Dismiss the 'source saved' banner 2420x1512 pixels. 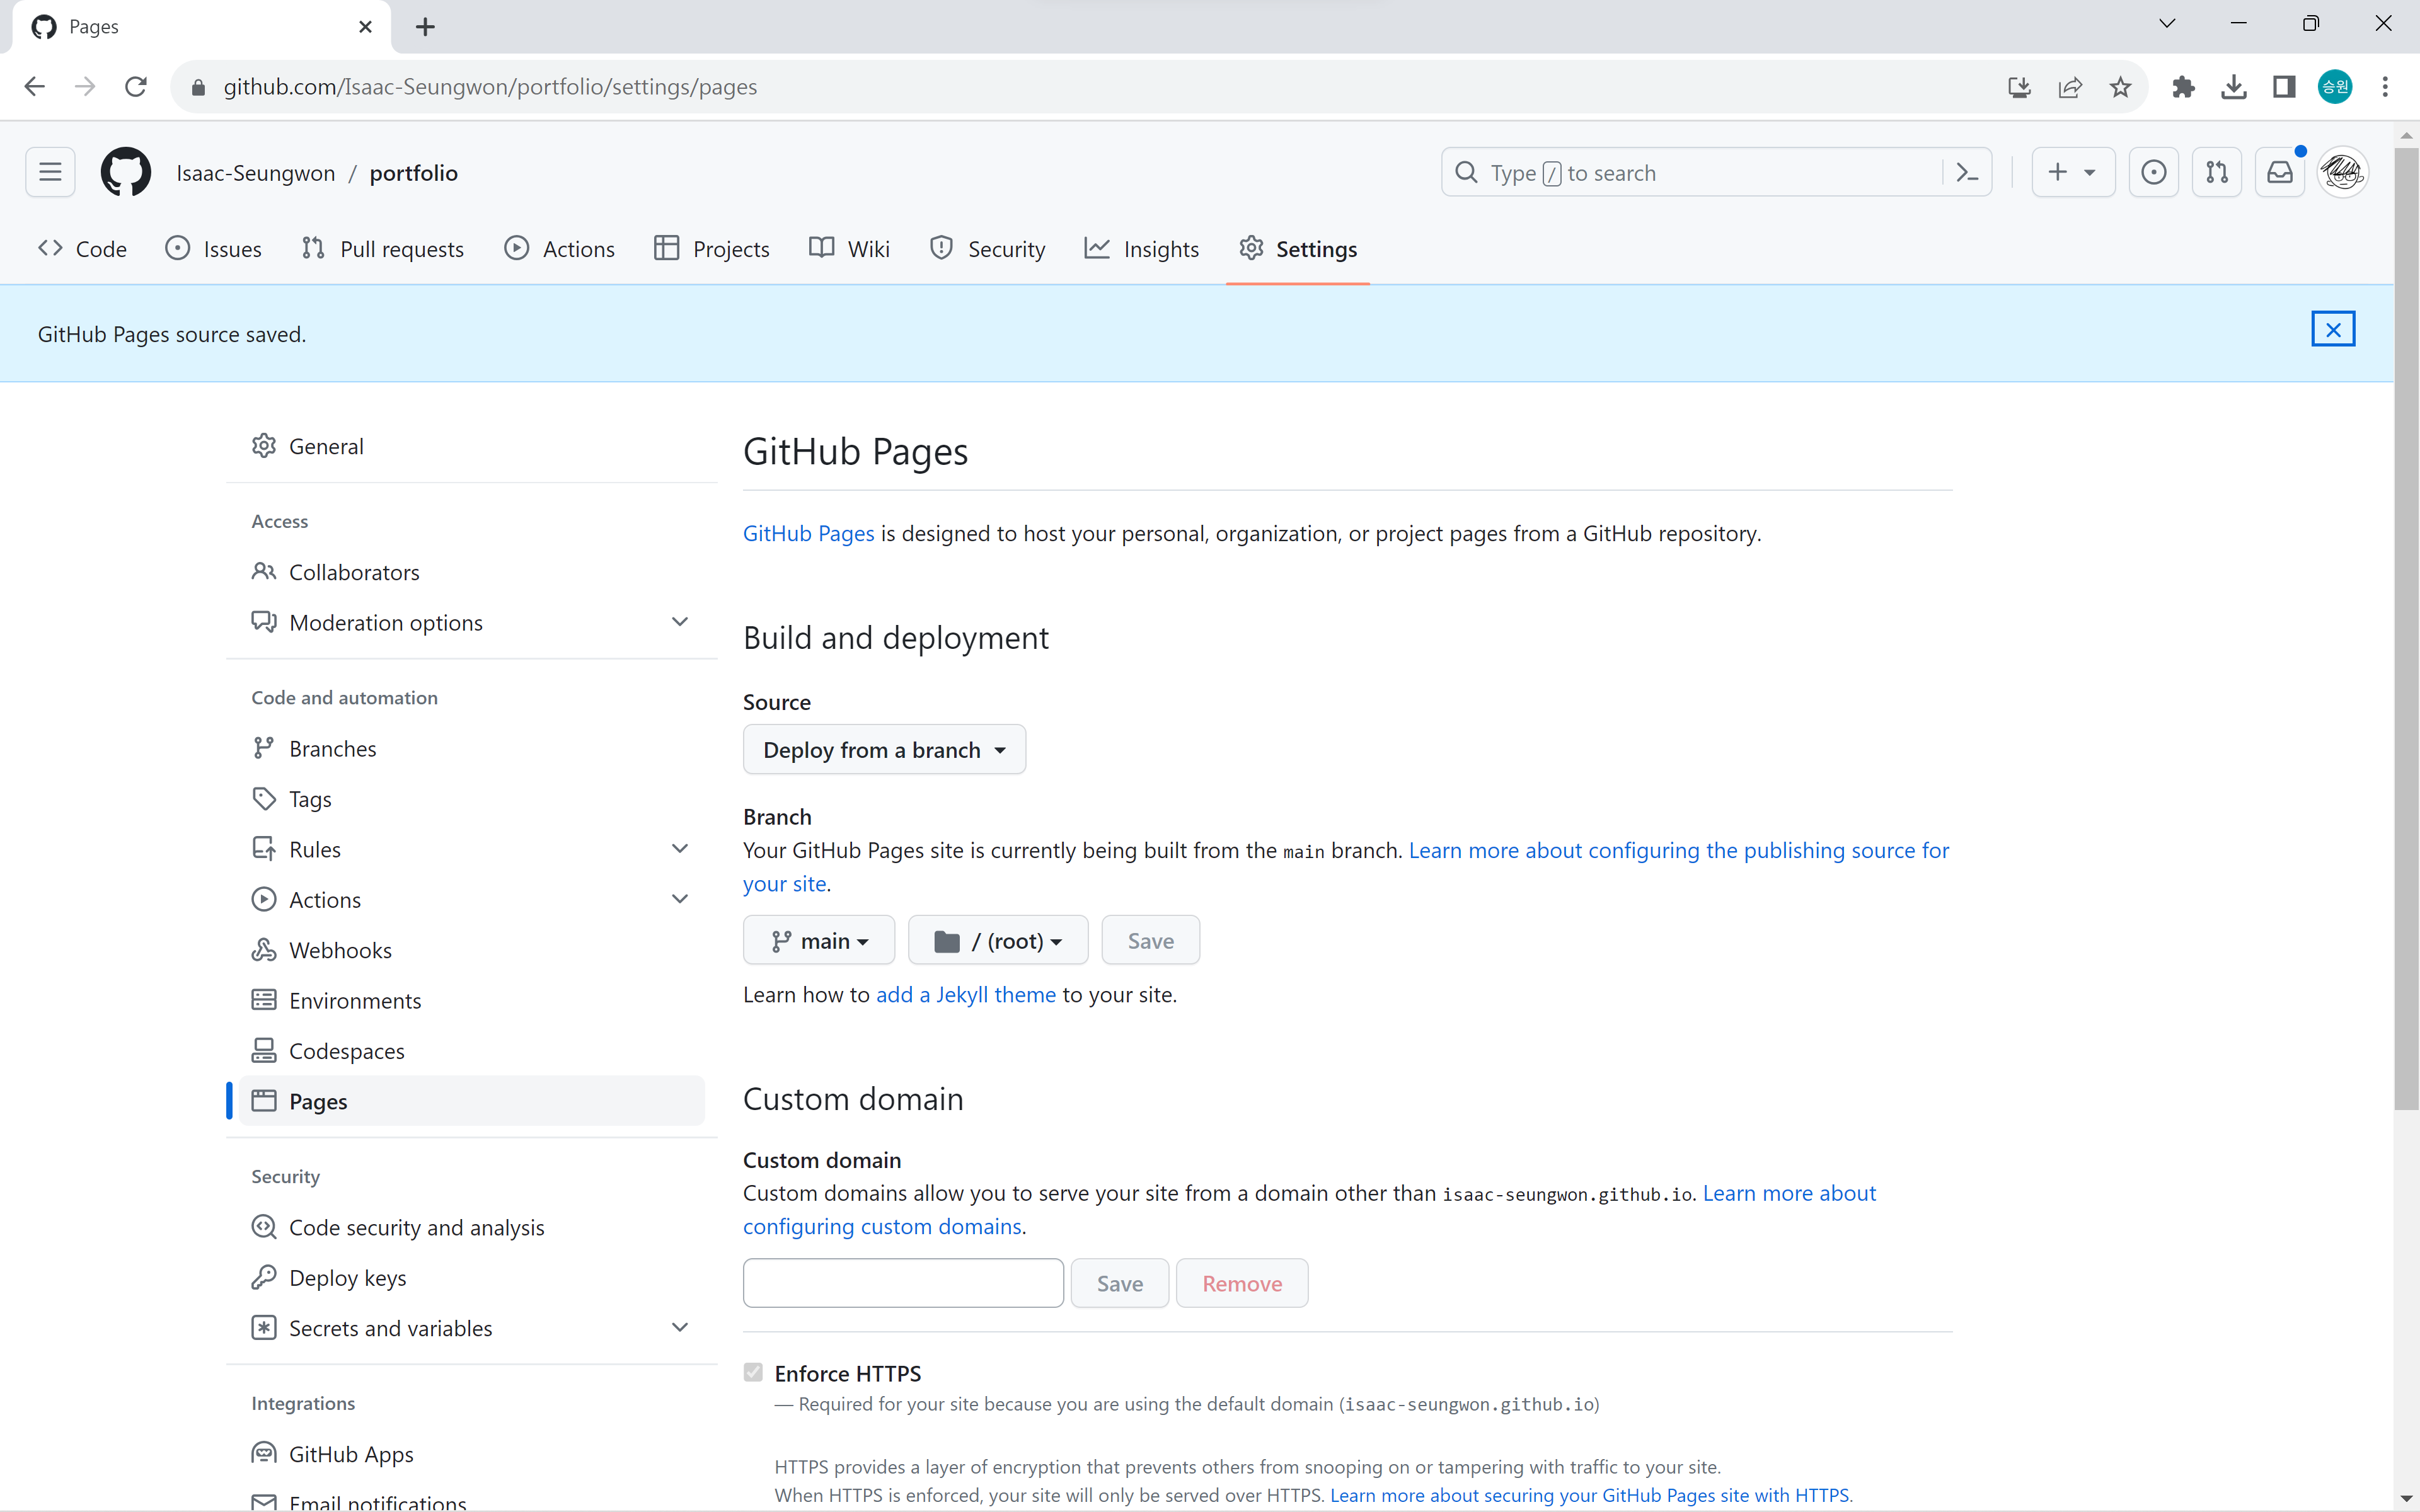[2332, 329]
